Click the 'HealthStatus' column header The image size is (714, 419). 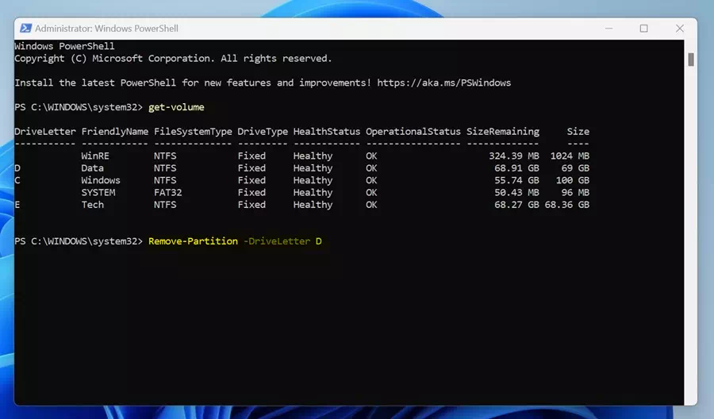327,132
